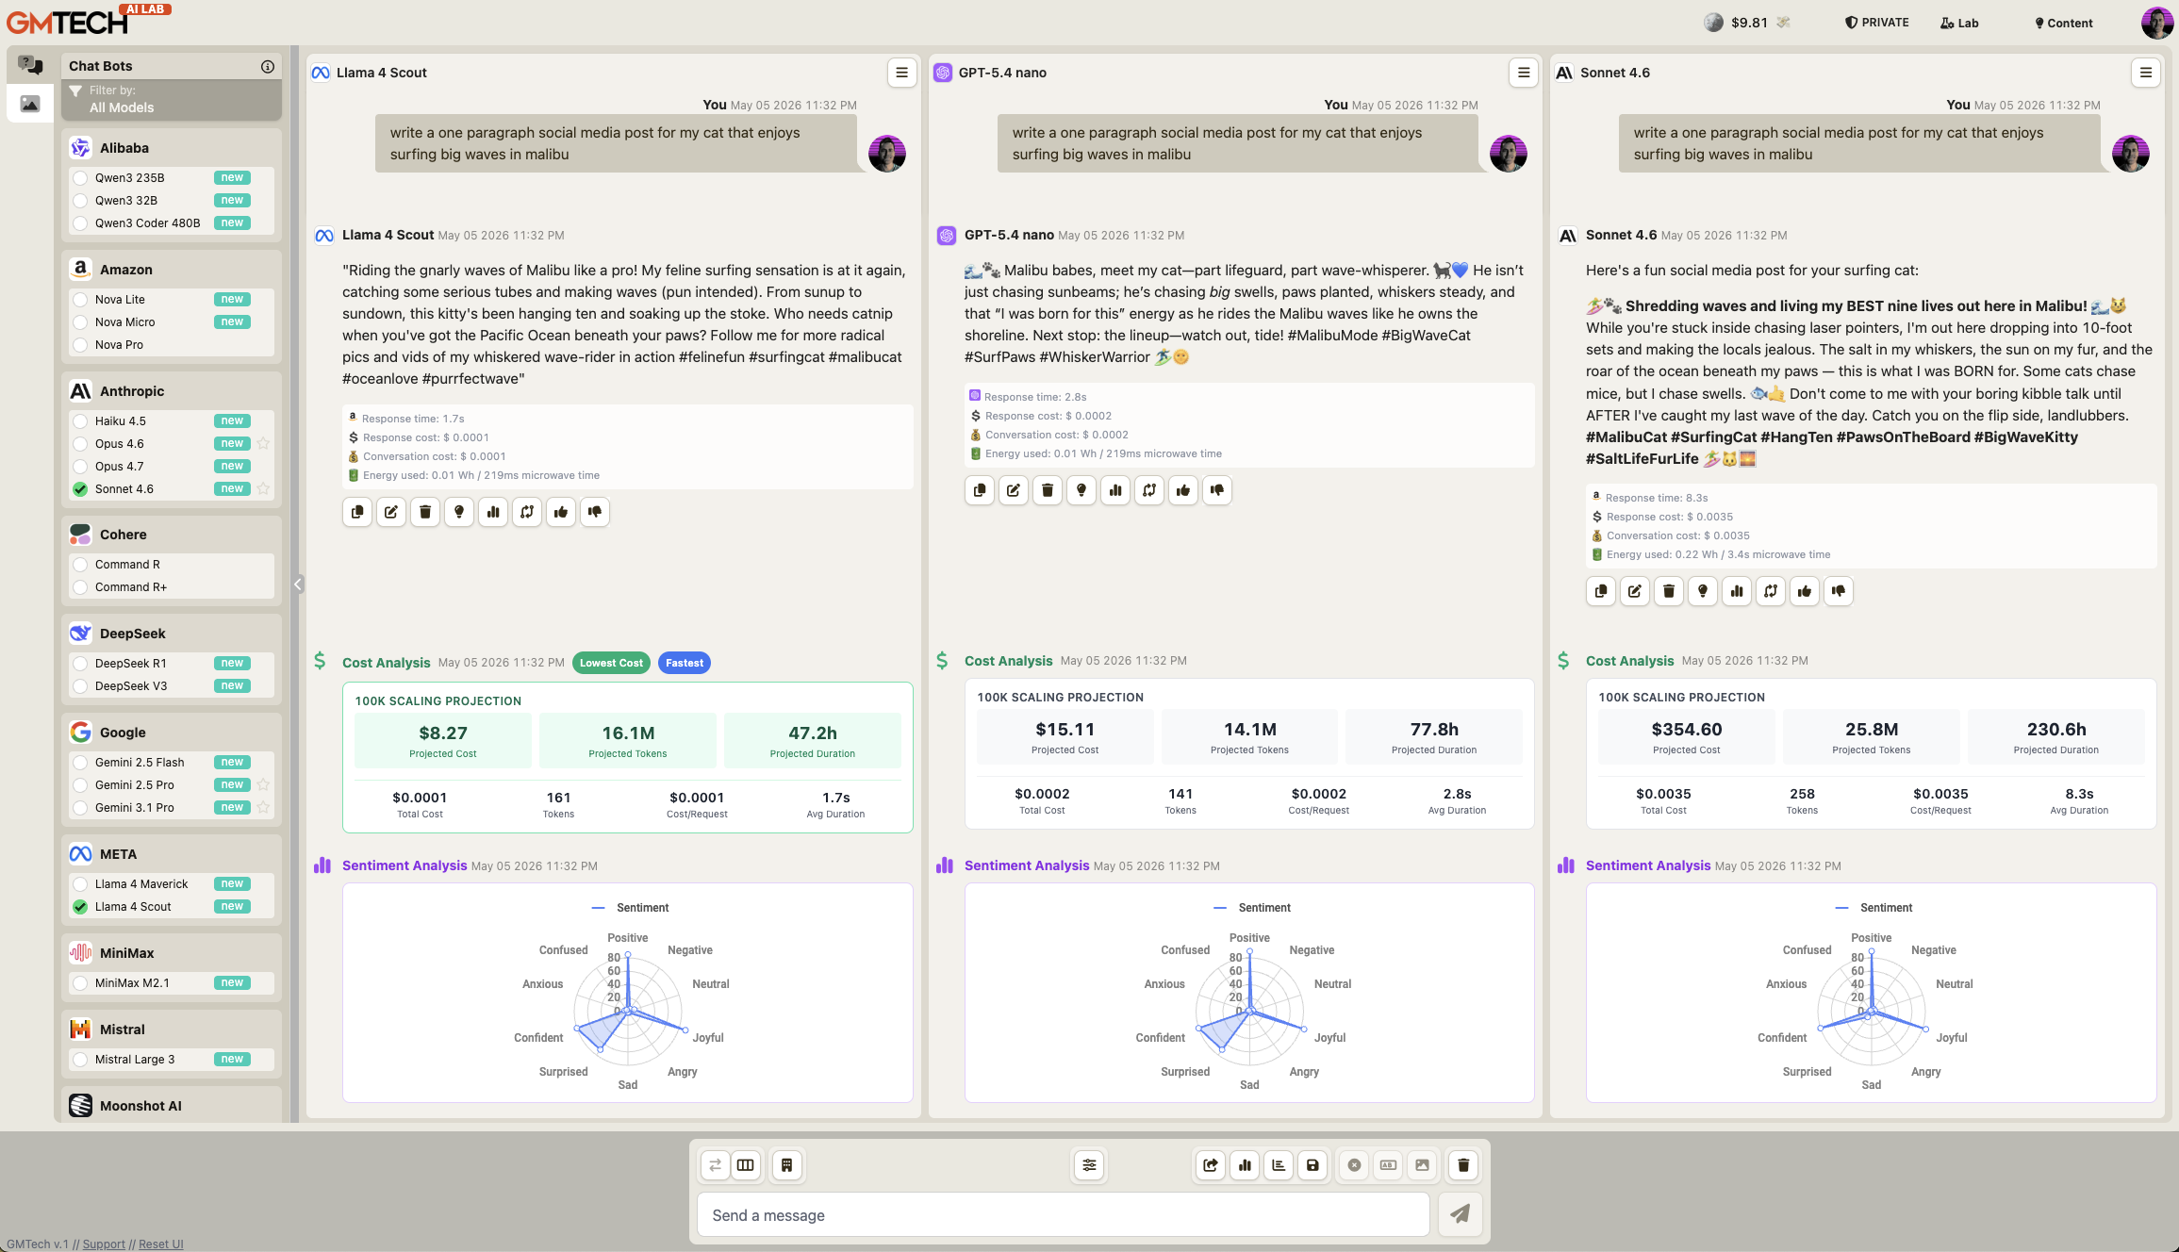Thumbs up the Llama 4 Scout response
The height and width of the screenshot is (1252, 2179).
[561, 512]
